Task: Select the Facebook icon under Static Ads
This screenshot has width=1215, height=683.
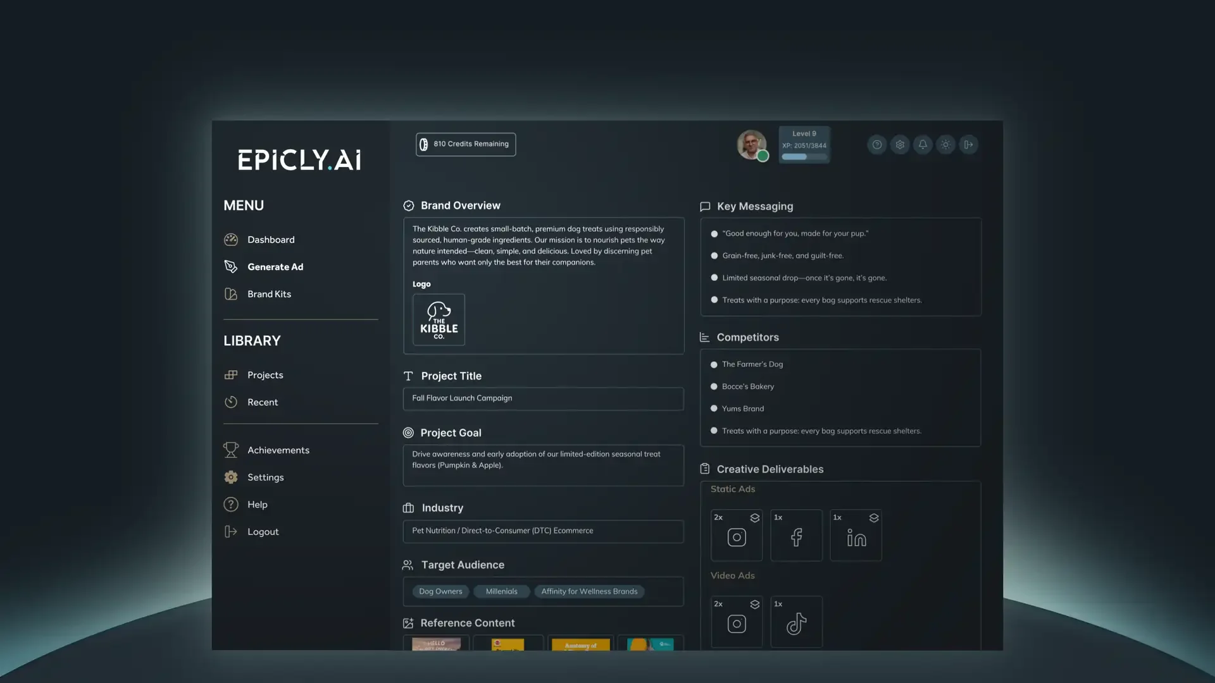Action: pos(796,537)
